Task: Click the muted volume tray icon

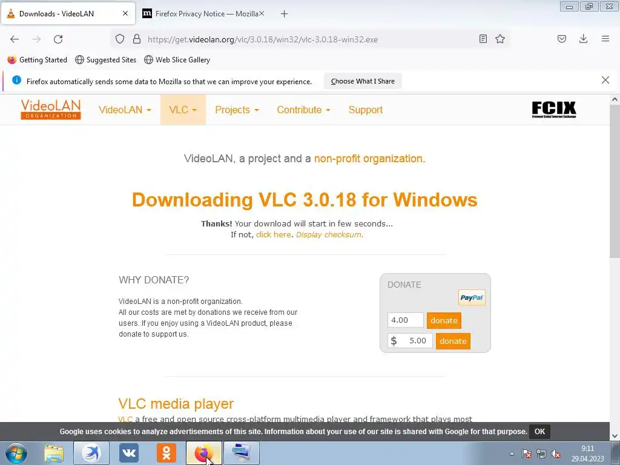Action: (x=556, y=454)
